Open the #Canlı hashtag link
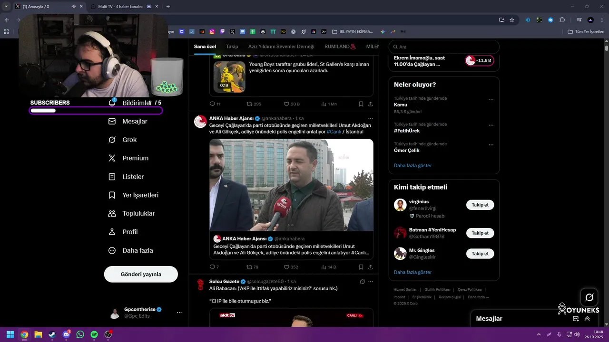The height and width of the screenshot is (342, 609). [334, 132]
